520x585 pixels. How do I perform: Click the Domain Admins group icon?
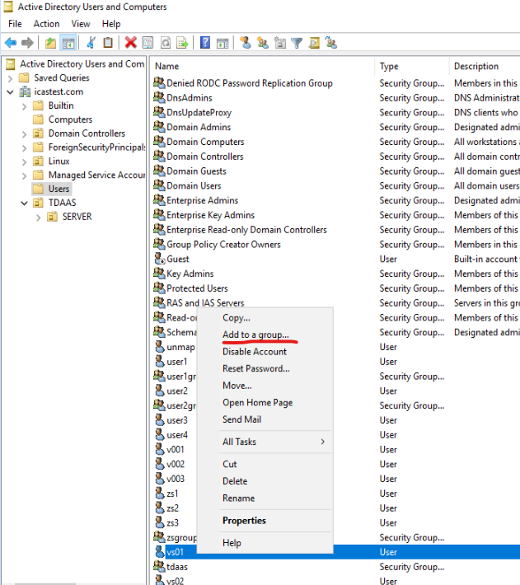point(159,127)
